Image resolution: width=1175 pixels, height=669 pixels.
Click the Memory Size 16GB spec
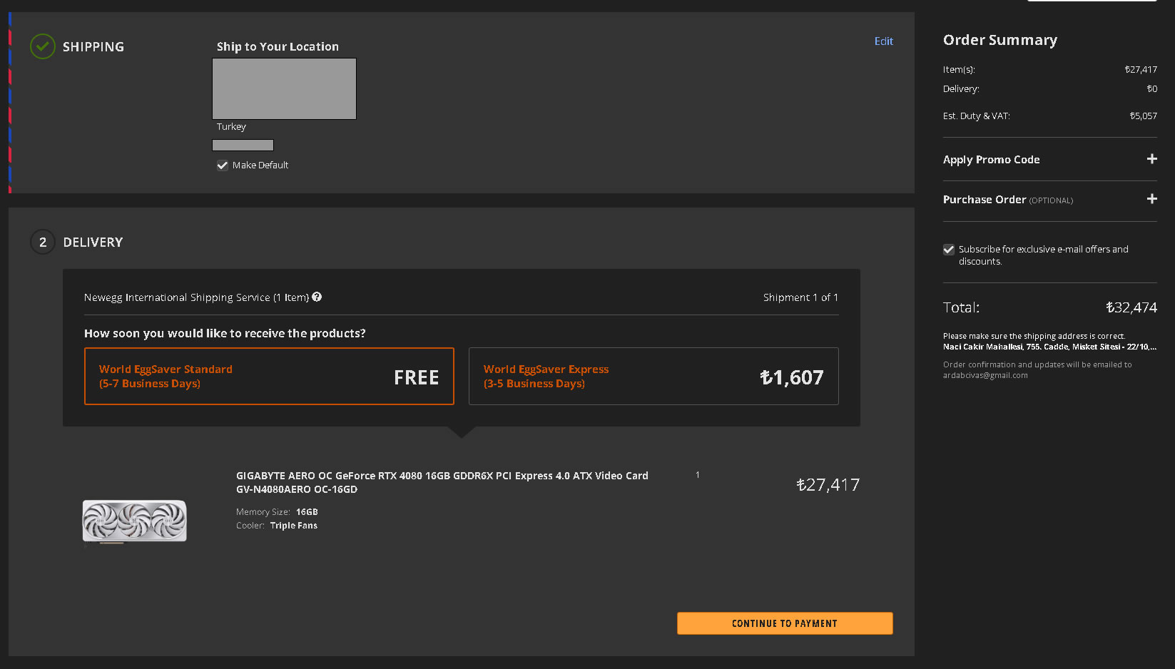(277, 512)
